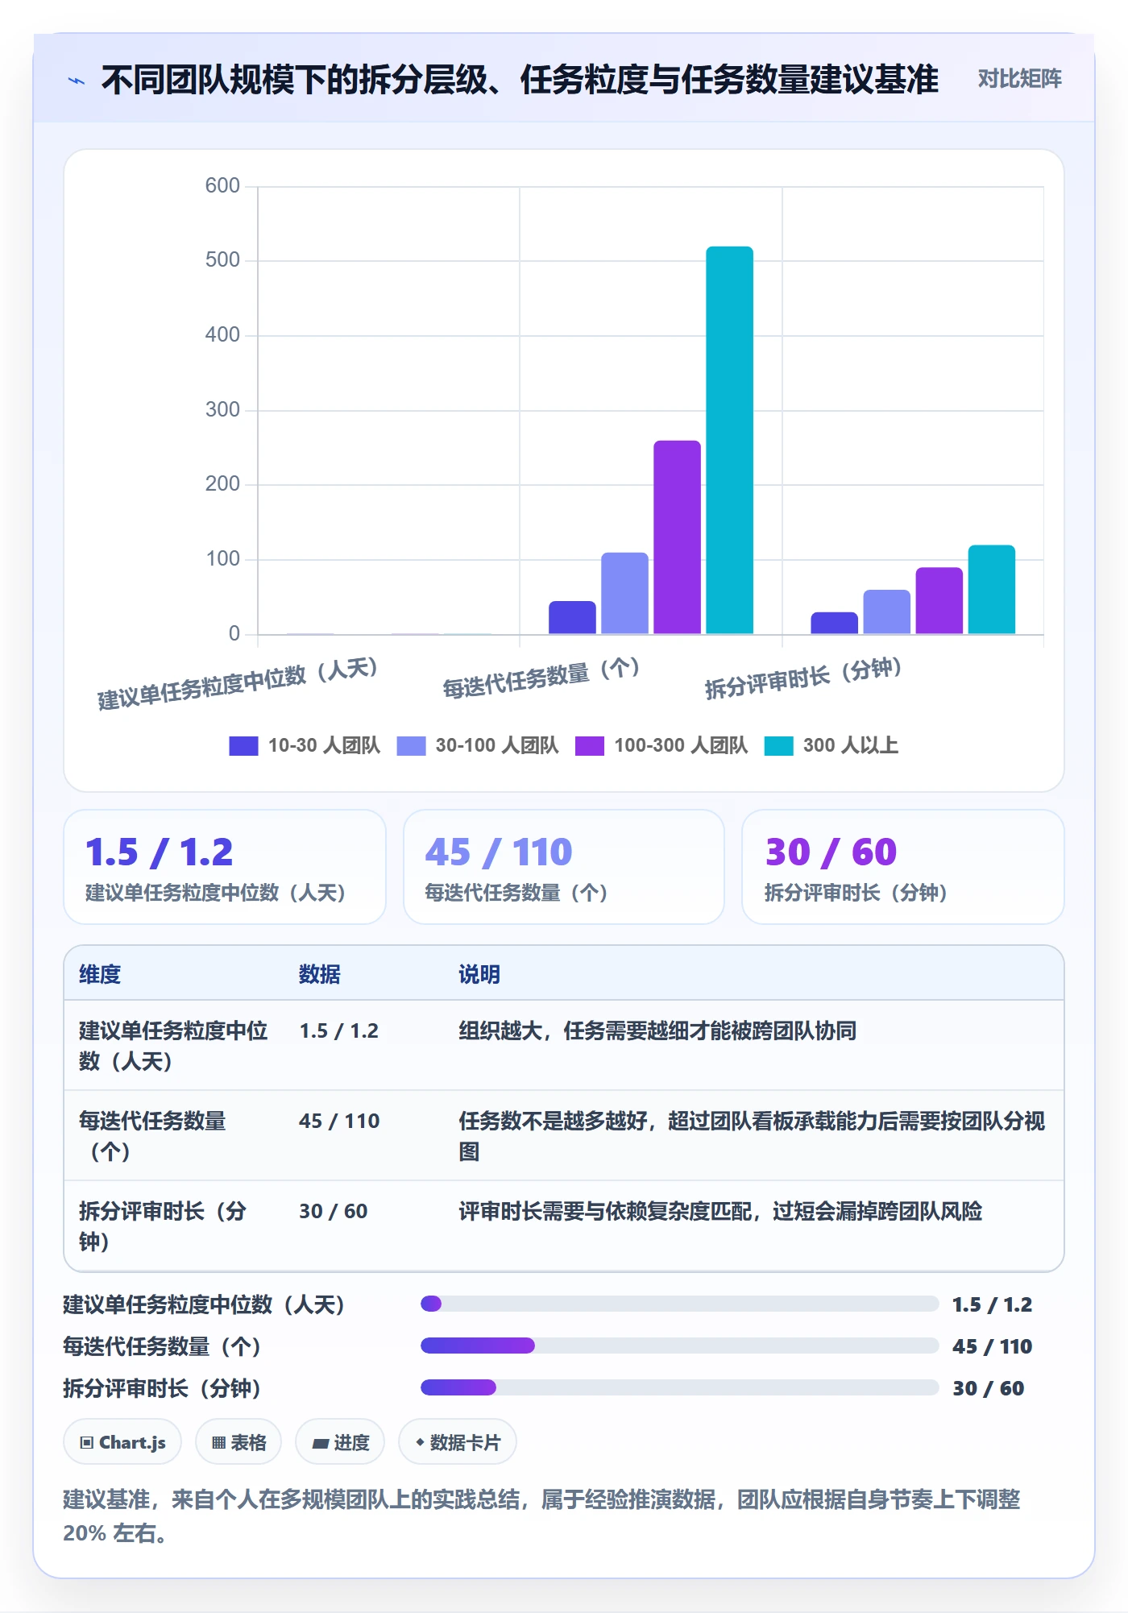Click table cell starting with 任务数不是越多越好
The height and width of the screenshot is (1613, 1128).
[752, 1136]
